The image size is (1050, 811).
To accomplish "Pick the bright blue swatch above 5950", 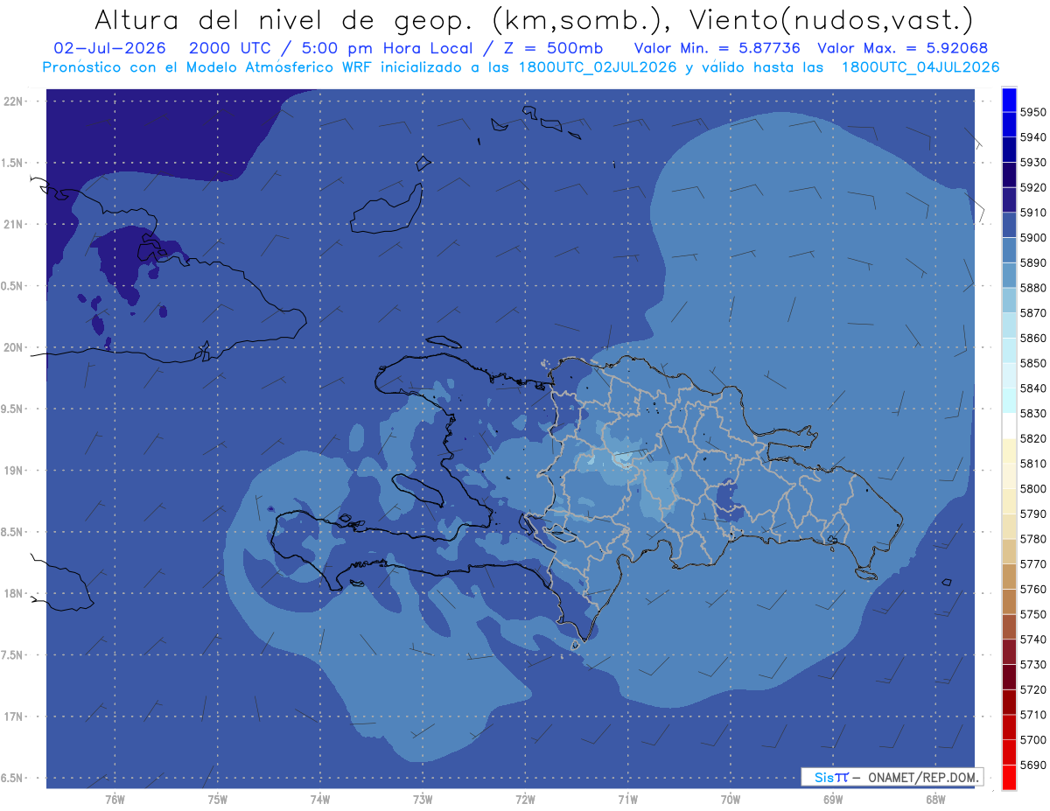I will 1008,100.
